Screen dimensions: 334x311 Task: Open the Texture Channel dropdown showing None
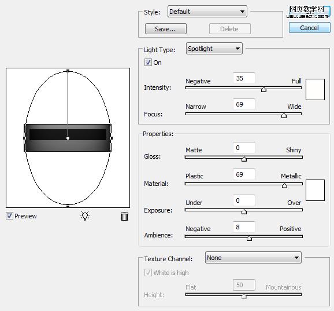click(x=253, y=258)
